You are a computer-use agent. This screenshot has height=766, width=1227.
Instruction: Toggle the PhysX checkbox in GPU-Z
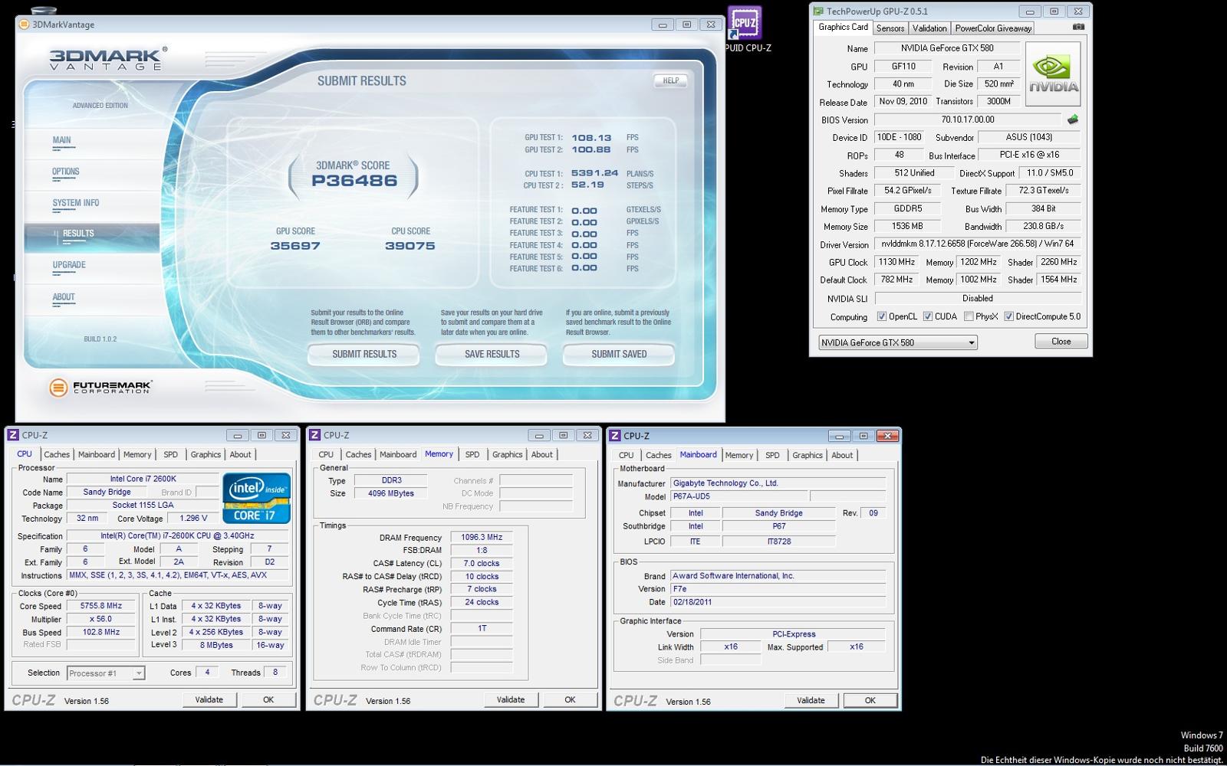click(x=969, y=316)
